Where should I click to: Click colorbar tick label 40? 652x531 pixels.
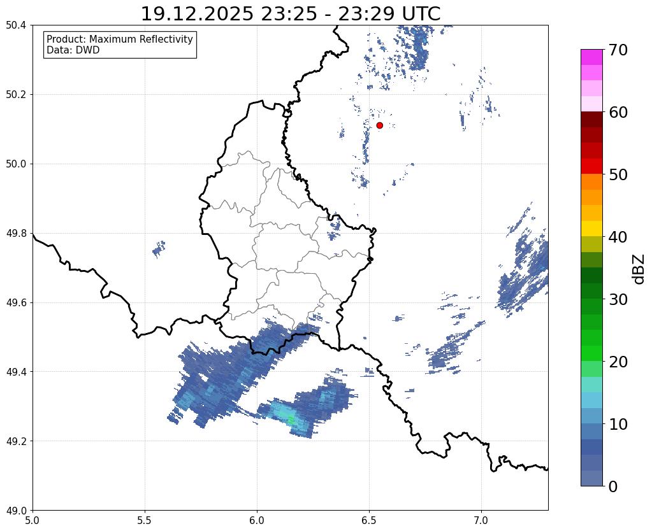pos(618,237)
